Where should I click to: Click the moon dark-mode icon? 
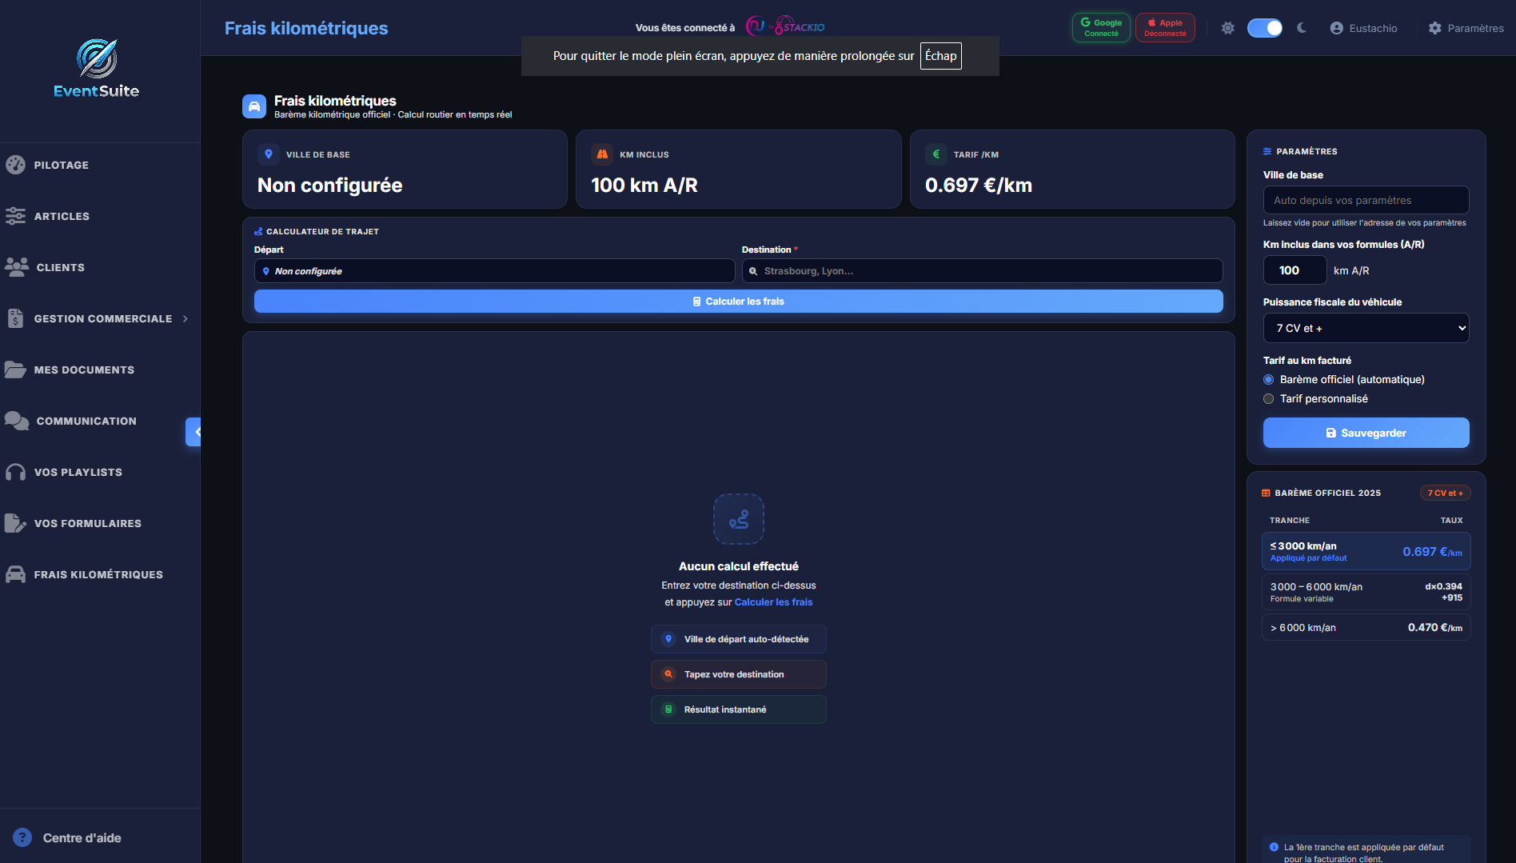[1302, 28]
